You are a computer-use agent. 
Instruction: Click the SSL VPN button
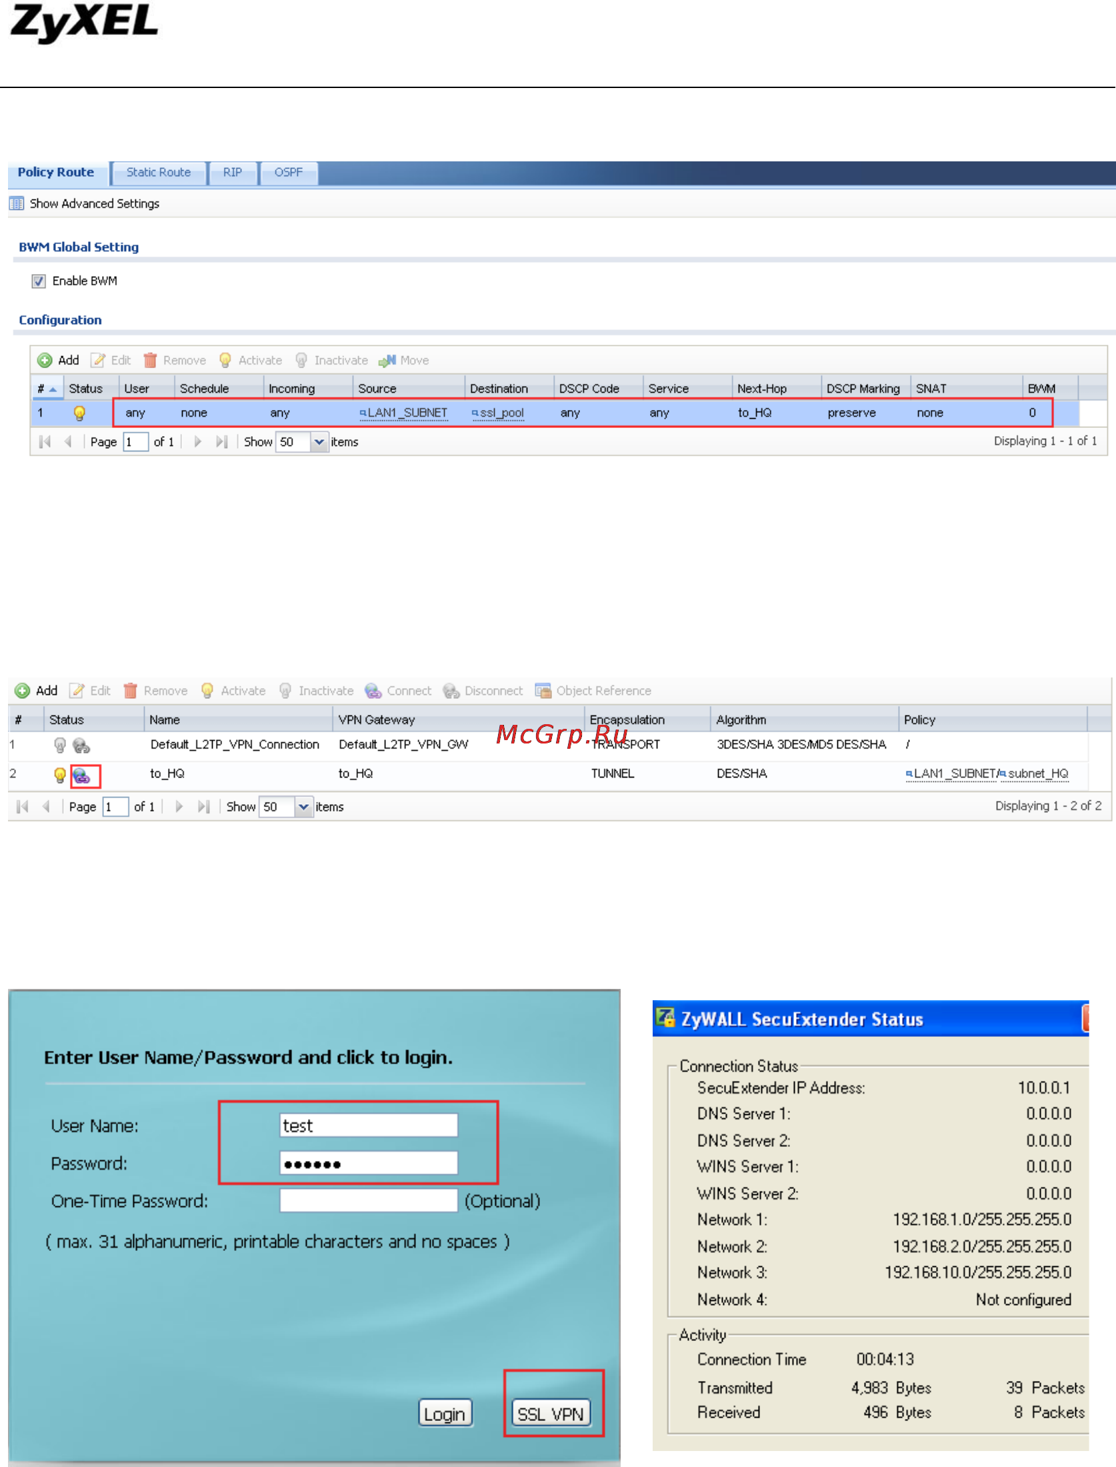(x=551, y=1414)
